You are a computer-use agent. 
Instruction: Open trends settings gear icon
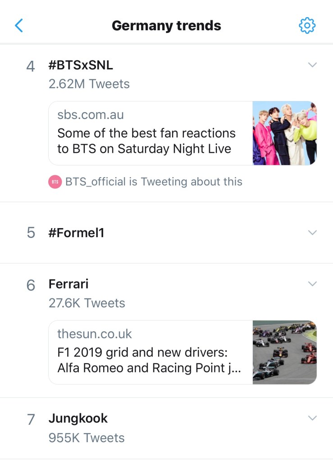click(x=307, y=26)
